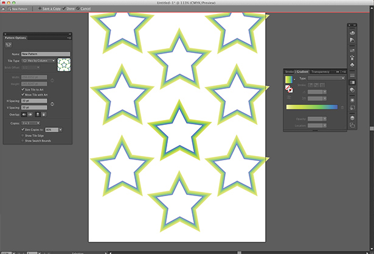Screen dimensions: 374x254
Task: Open the Artboards panel dock icon
Action: coord(352,125)
